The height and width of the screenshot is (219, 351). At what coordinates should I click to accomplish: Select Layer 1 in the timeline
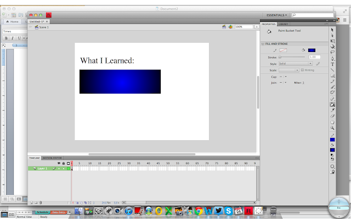point(43,169)
